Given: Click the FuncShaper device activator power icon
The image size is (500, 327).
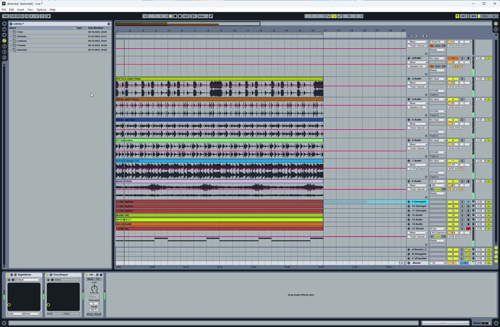Looking at the screenshot, I should click(x=47, y=275).
